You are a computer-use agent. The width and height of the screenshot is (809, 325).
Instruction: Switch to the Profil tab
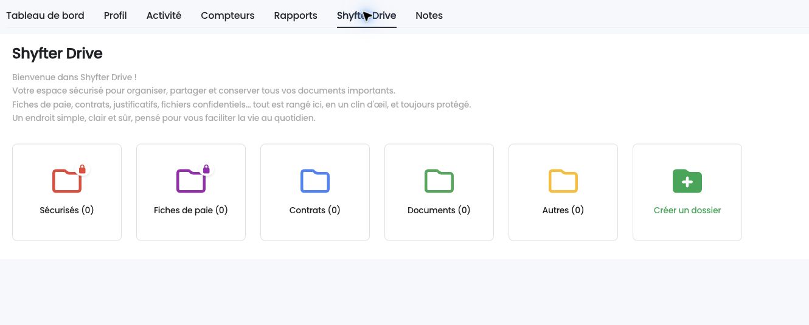click(116, 16)
